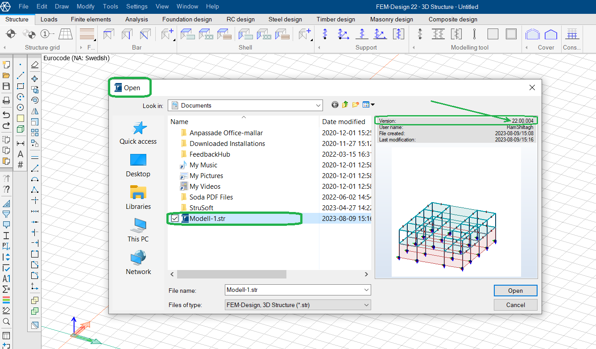Select the Text 'A' drawing tool
596x349 pixels.
[21, 154]
